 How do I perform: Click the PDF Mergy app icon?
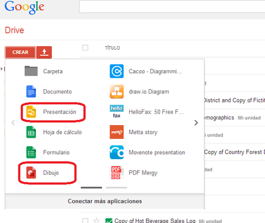pyautogui.click(x=116, y=172)
